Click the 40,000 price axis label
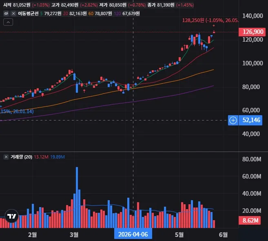 point(251,134)
